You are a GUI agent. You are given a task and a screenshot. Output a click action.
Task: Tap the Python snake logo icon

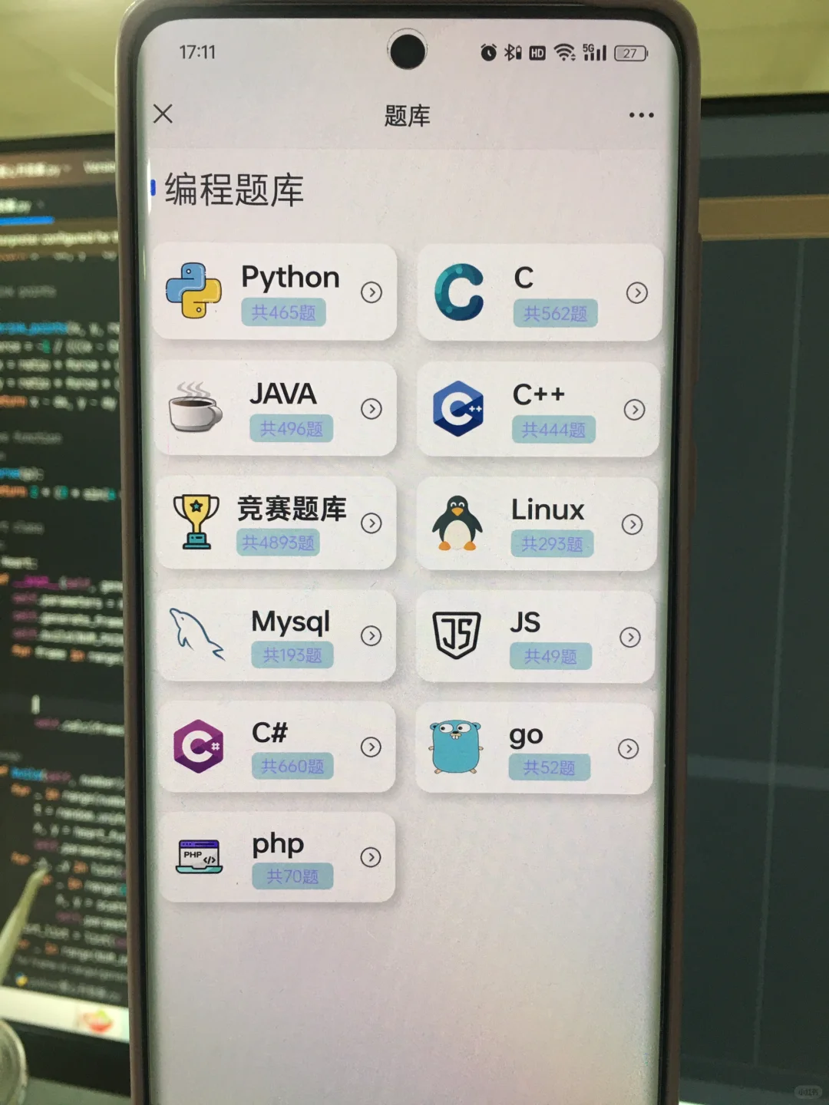(x=193, y=291)
